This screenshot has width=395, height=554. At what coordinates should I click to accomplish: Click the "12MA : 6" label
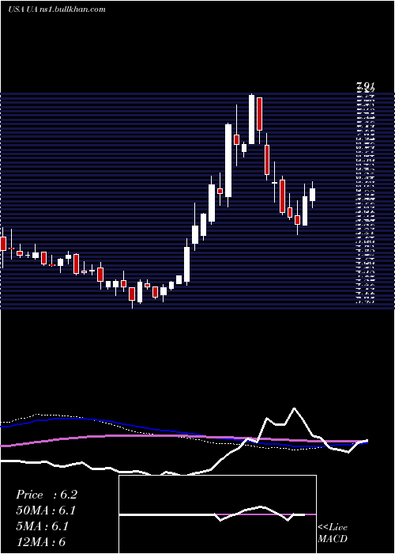40,541
